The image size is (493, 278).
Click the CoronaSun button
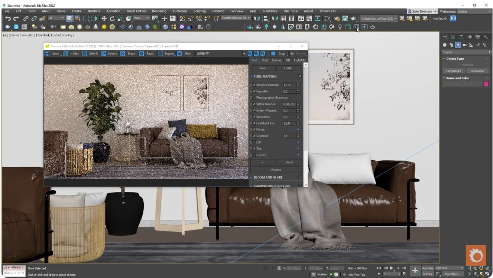pyautogui.click(x=477, y=71)
